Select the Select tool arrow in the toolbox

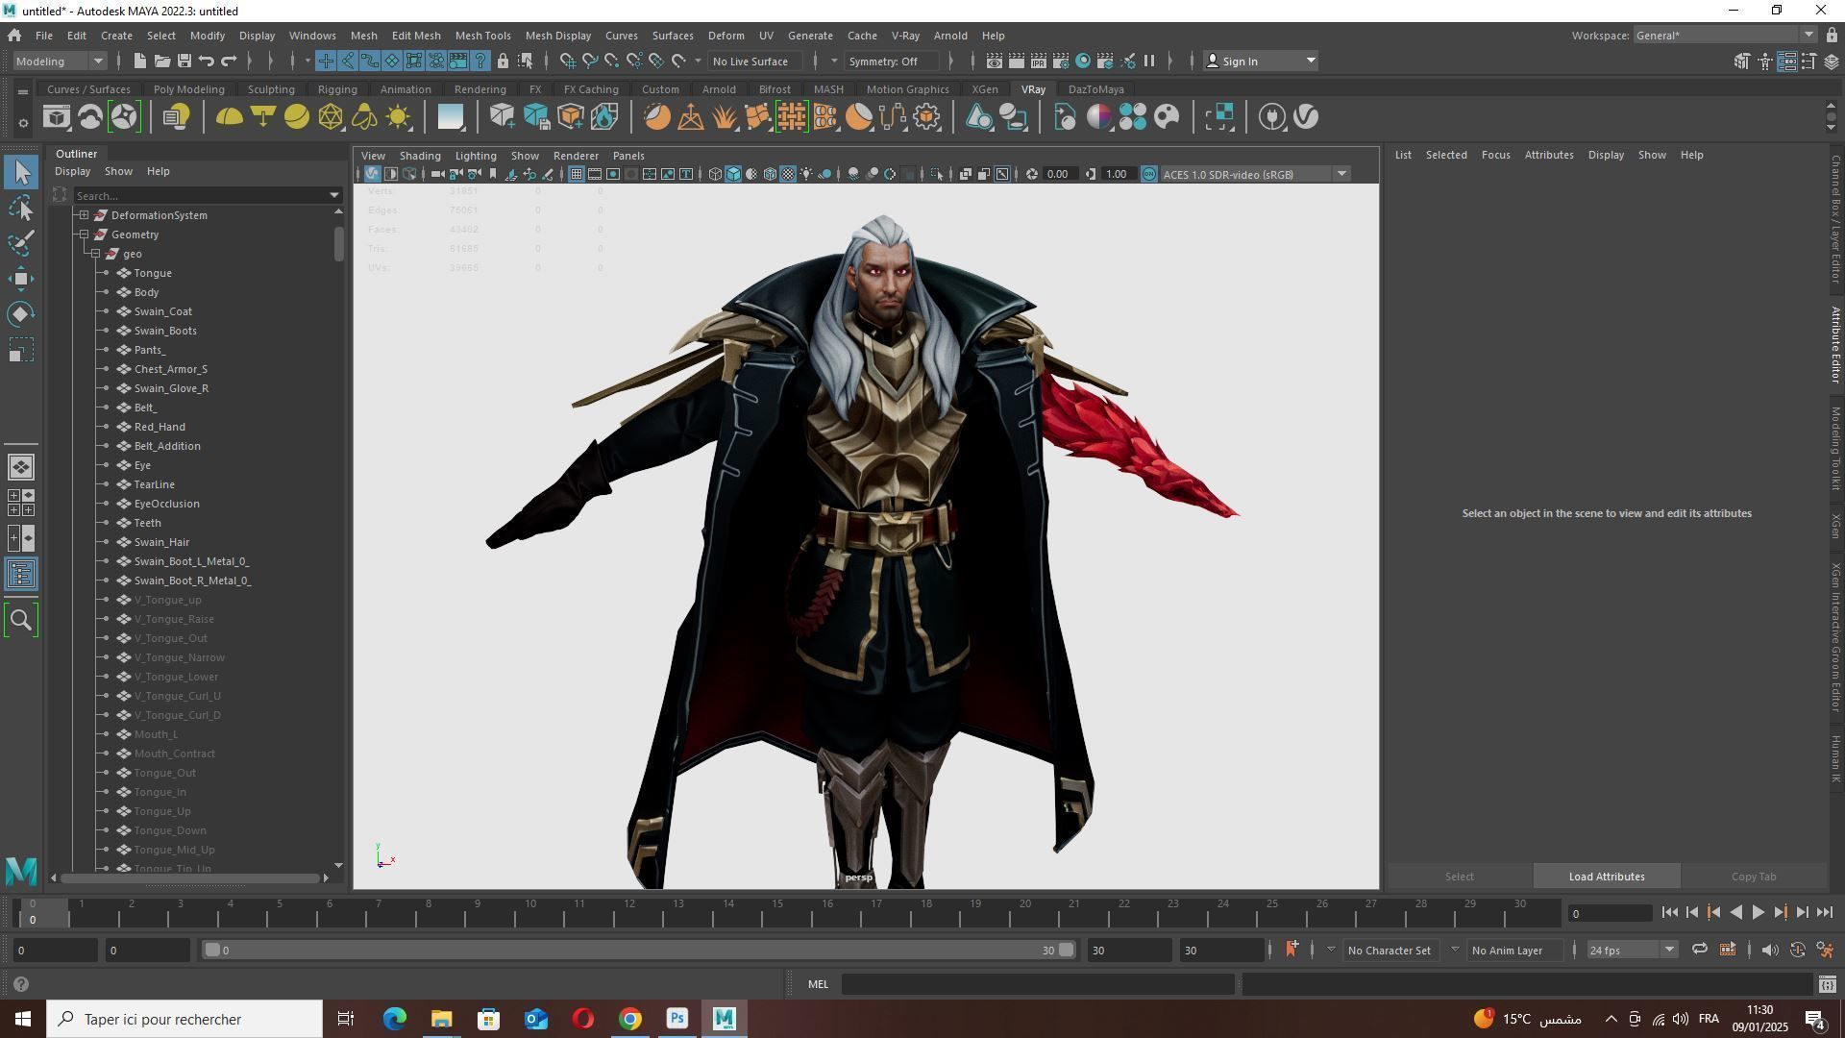21,173
